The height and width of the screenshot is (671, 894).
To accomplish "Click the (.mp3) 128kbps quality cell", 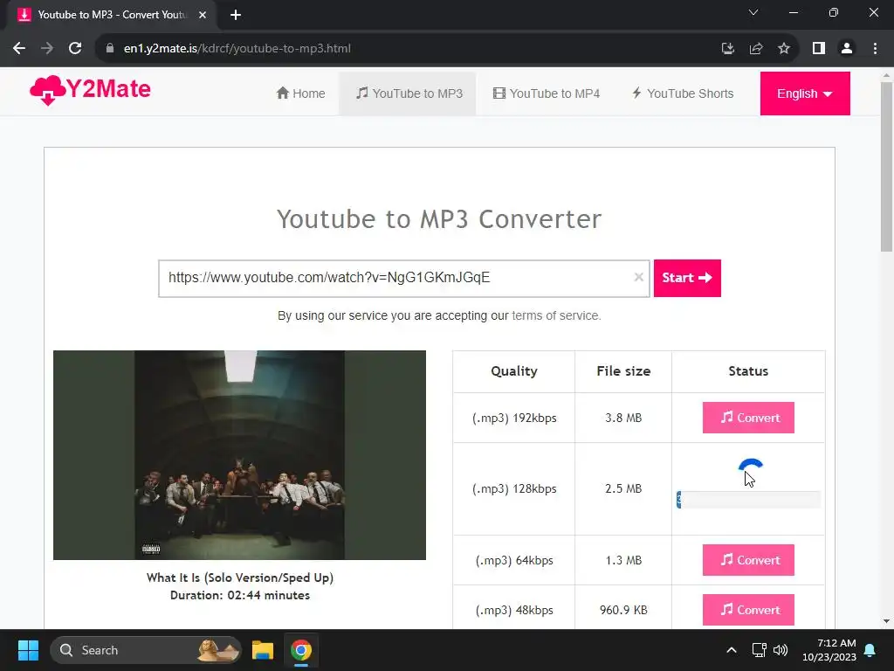I will coord(514,489).
